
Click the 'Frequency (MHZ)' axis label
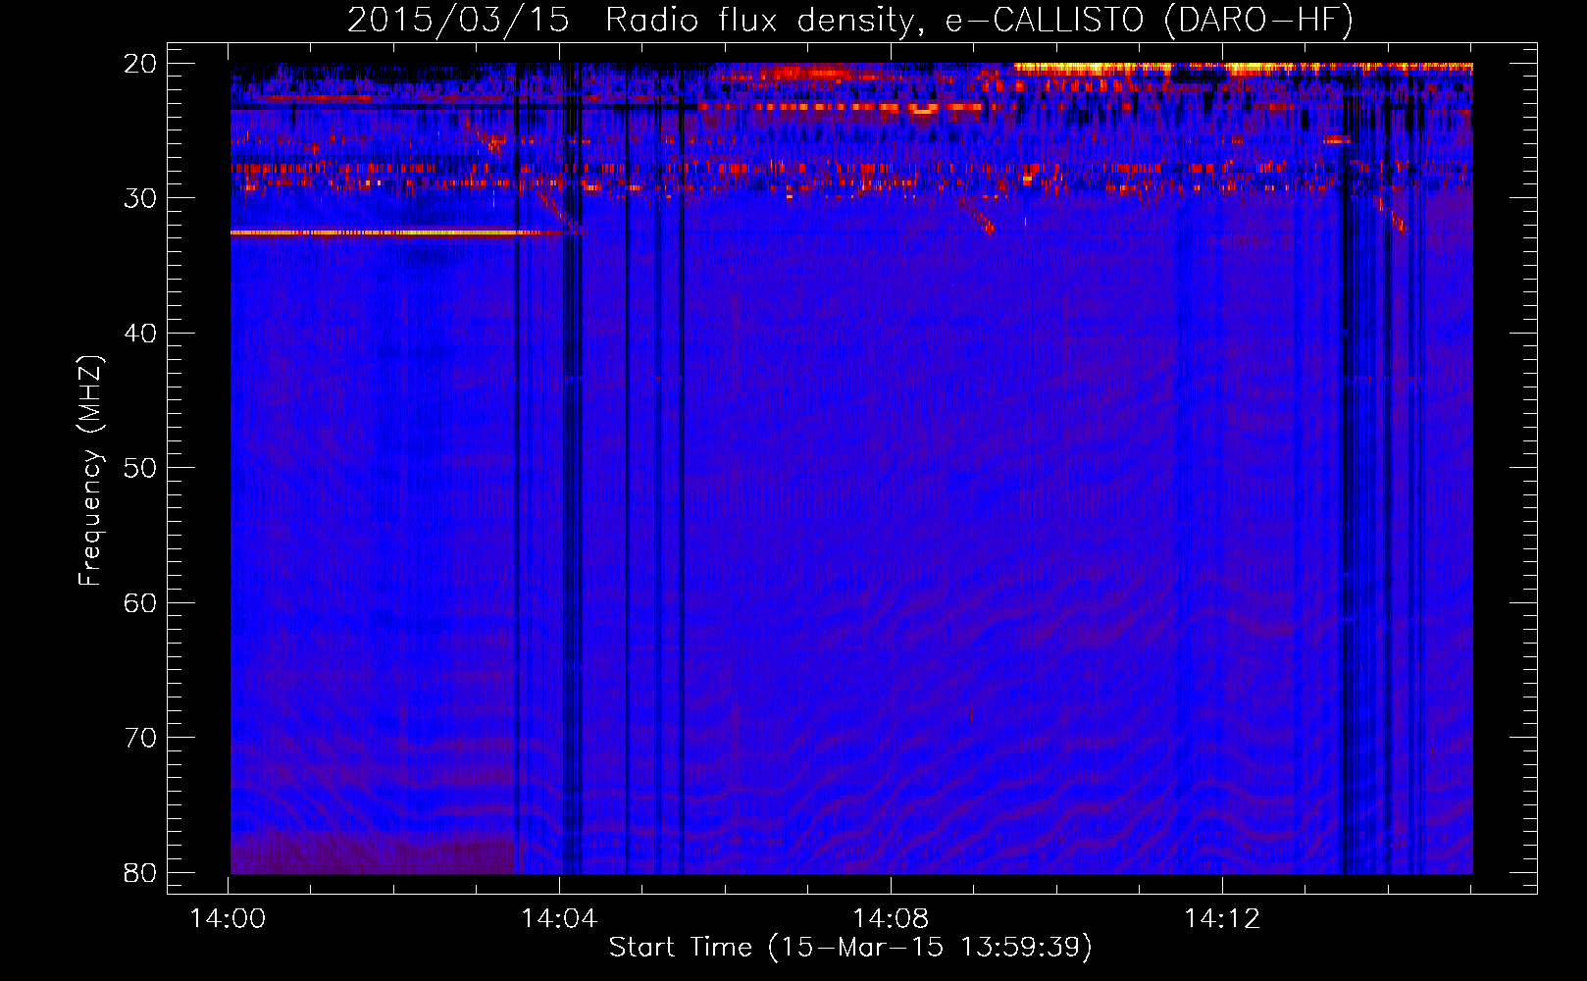[x=90, y=470]
